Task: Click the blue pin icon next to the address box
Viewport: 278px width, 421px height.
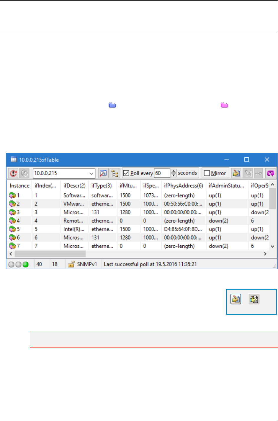Action: [103, 173]
